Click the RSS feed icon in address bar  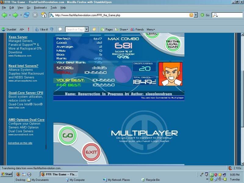point(191,15)
